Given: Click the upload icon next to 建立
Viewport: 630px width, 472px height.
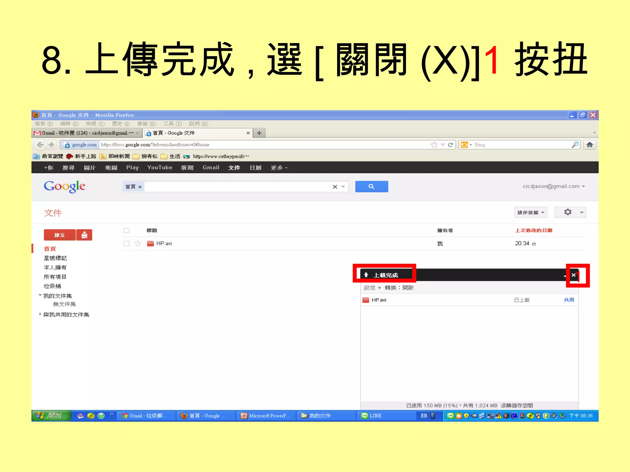Looking at the screenshot, I should click(84, 235).
